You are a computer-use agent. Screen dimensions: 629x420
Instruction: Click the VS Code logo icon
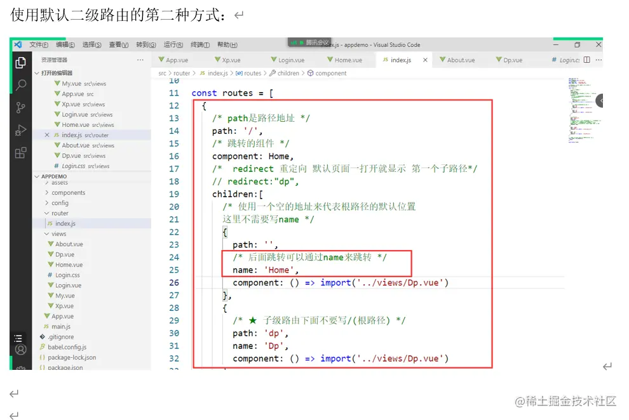(x=18, y=44)
